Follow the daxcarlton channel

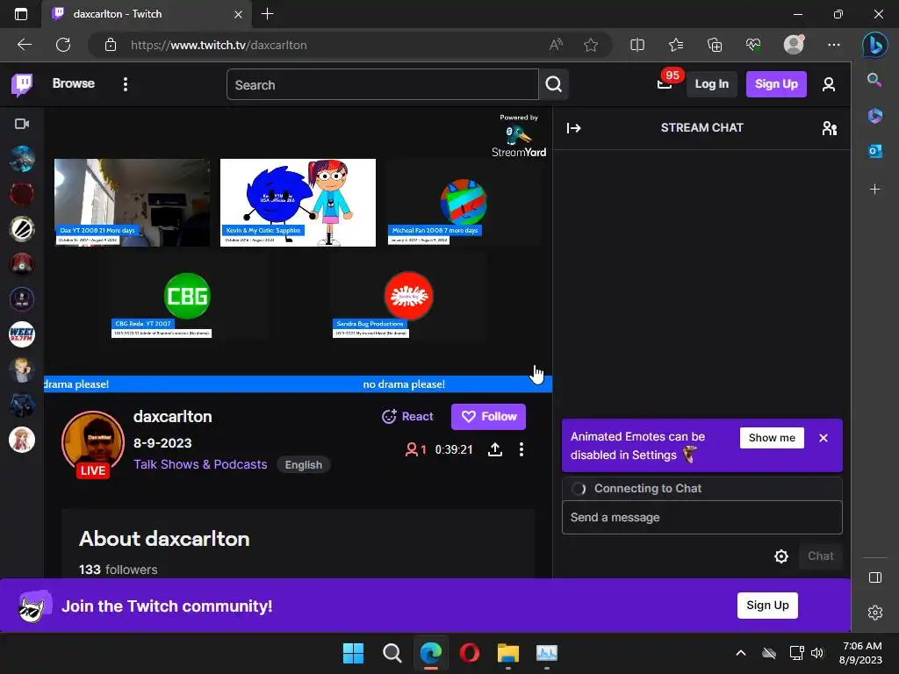[488, 417]
